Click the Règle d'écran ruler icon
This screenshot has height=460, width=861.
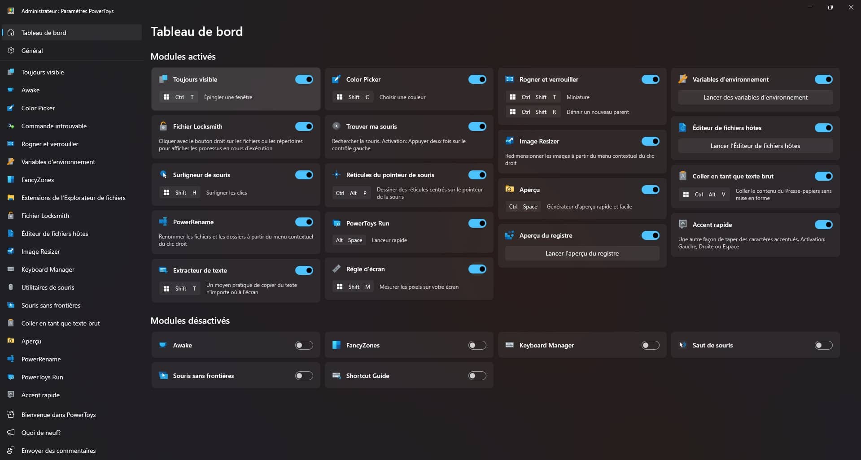coord(337,269)
